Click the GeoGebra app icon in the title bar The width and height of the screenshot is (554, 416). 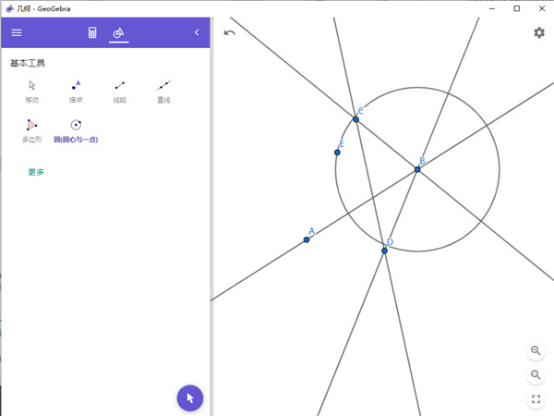(10, 8)
